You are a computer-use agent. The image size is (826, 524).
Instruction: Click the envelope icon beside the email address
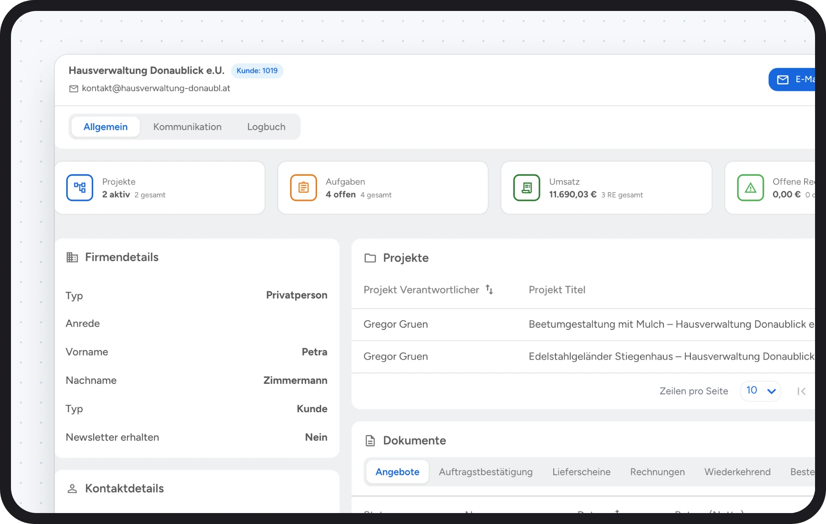coord(74,89)
